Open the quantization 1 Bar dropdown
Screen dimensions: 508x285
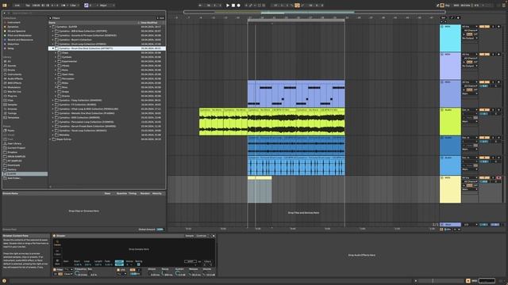[75, 6]
